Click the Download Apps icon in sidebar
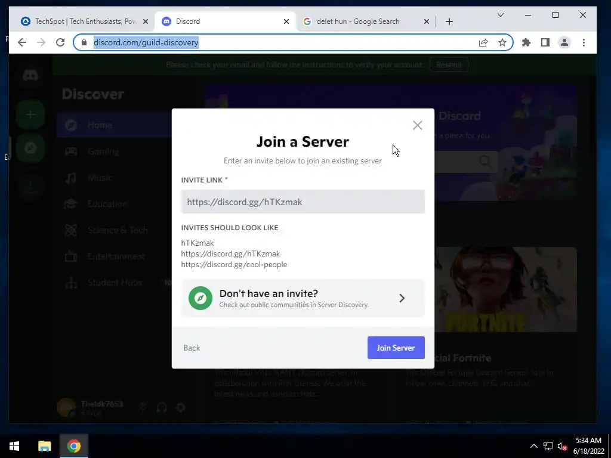 (30, 187)
